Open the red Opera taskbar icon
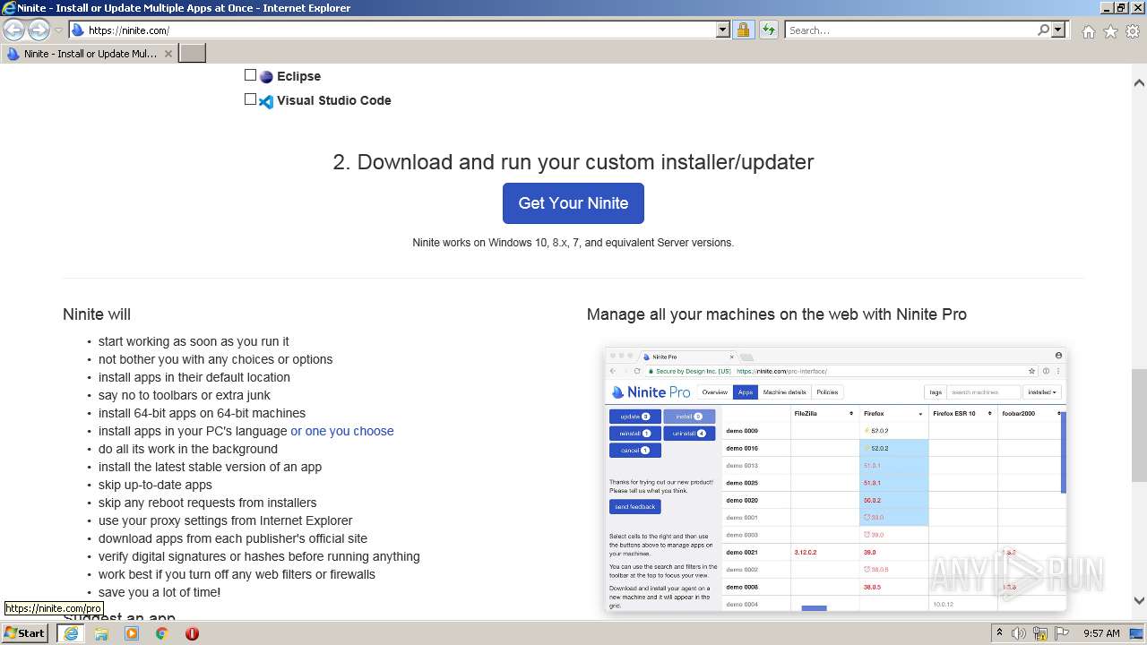This screenshot has width=1147, height=645. point(192,633)
